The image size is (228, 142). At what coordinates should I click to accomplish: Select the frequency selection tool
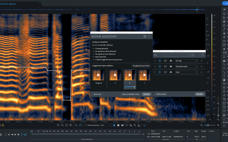(123, 125)
